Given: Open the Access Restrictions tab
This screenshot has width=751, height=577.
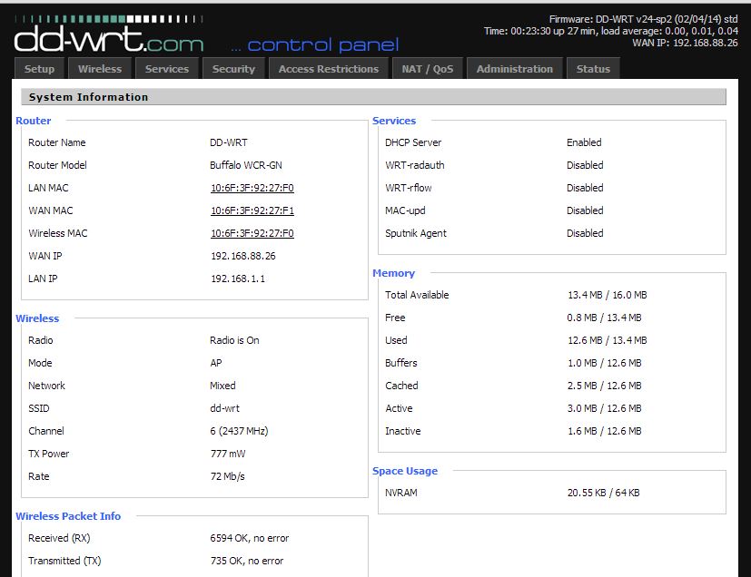Looking at the screenshot, I should 329,69.
